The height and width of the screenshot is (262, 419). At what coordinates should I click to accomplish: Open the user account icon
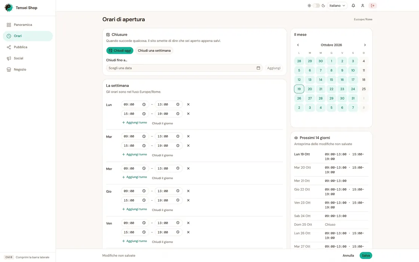pyautogui.click(x=363, y=6)
